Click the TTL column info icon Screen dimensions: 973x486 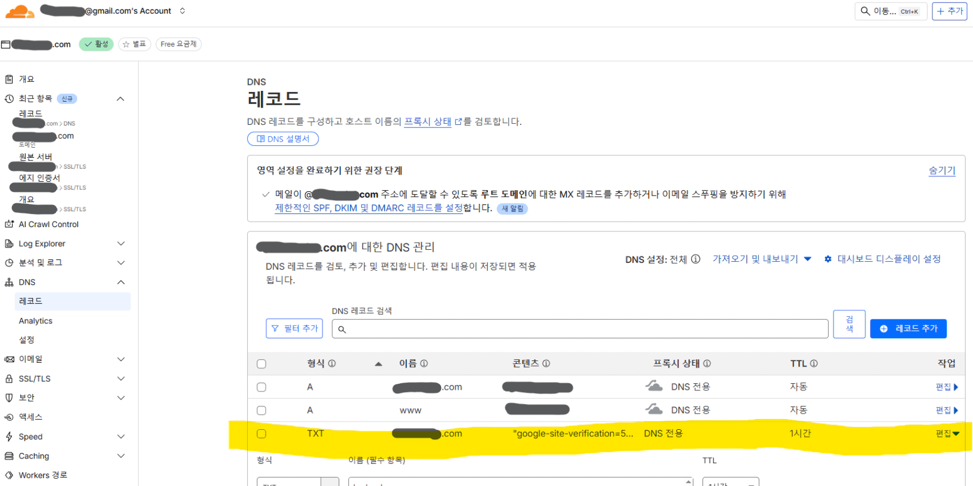[814, 363]
